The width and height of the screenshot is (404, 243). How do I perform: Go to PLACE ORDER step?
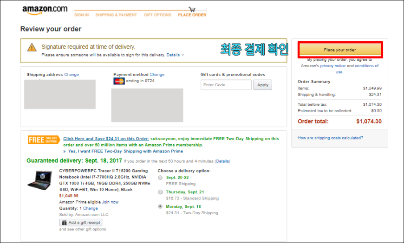pyautogui.click(x=192, y=15)
